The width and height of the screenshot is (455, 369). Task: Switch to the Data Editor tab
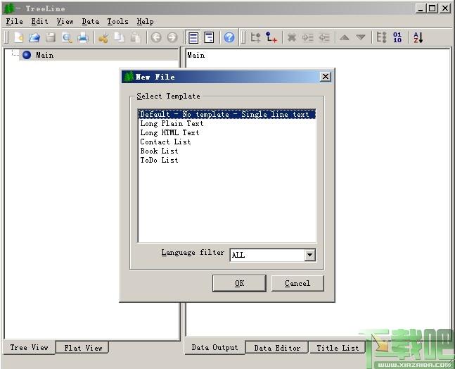click(x=277, y=348)
